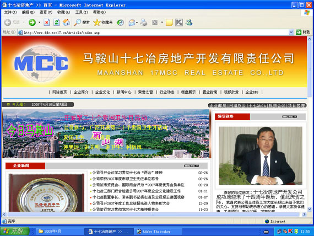Screen dimensions: 314x236
Task: Open the 楼盘展示 navigation link
Action: [188, 92]
